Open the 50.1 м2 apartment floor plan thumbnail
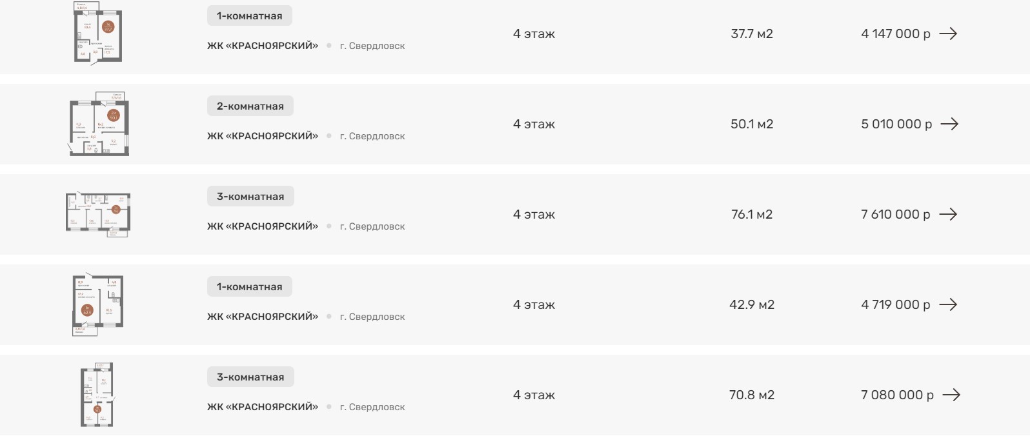This screenshot has width=1030, height=436. click(99, 124)
